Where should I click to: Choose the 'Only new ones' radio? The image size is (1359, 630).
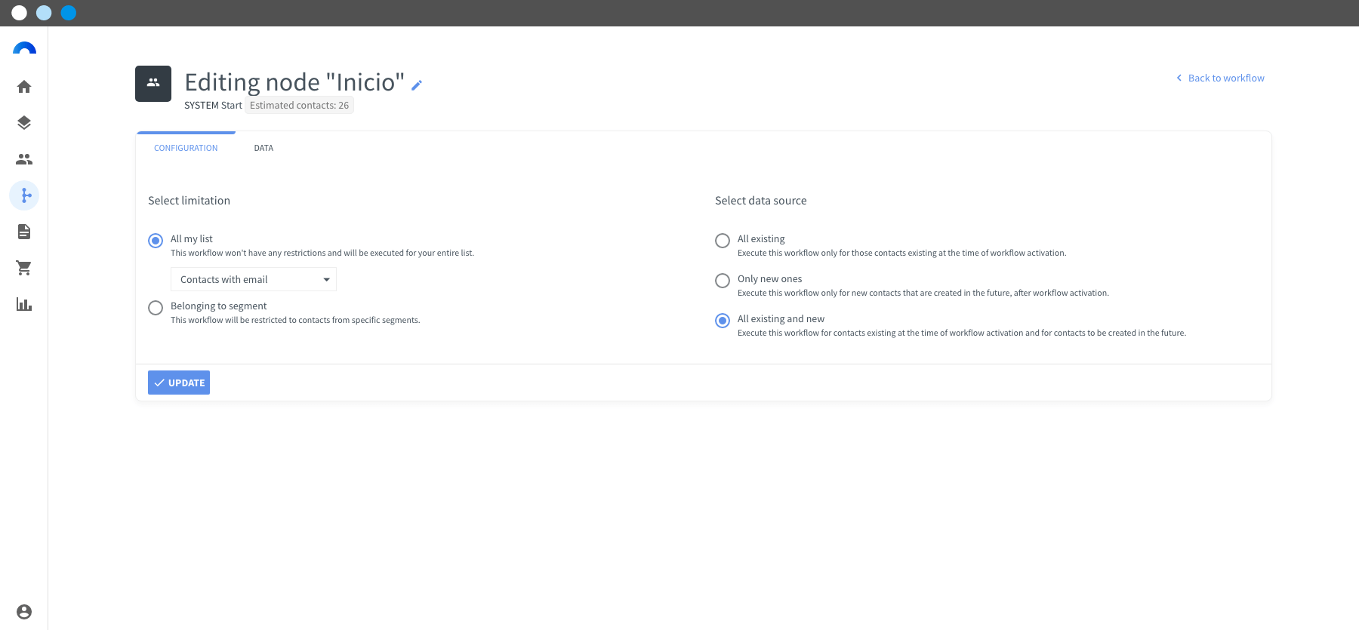point(723,281)
